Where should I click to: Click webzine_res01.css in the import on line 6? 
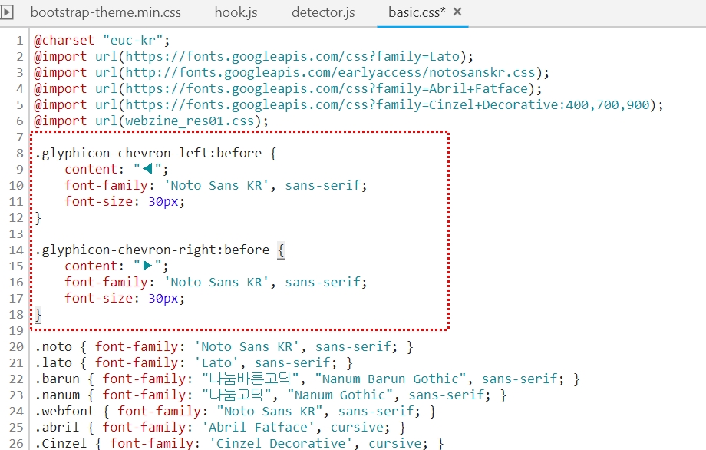[x=193, y=121]
